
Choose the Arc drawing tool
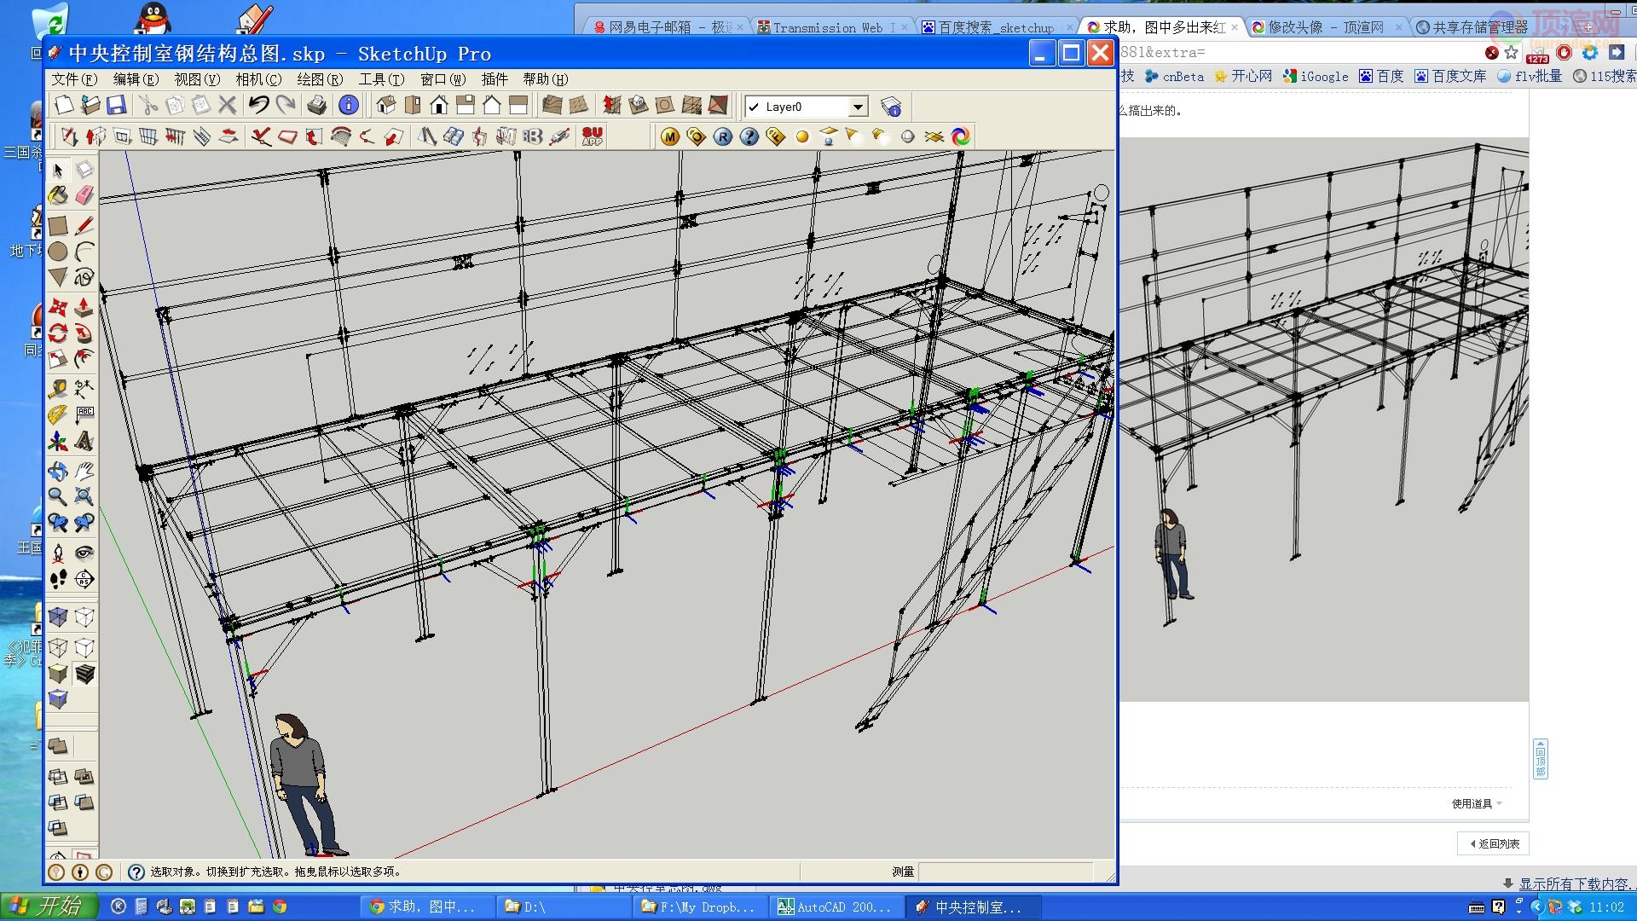pyautogui.click(x=84, y=252)
